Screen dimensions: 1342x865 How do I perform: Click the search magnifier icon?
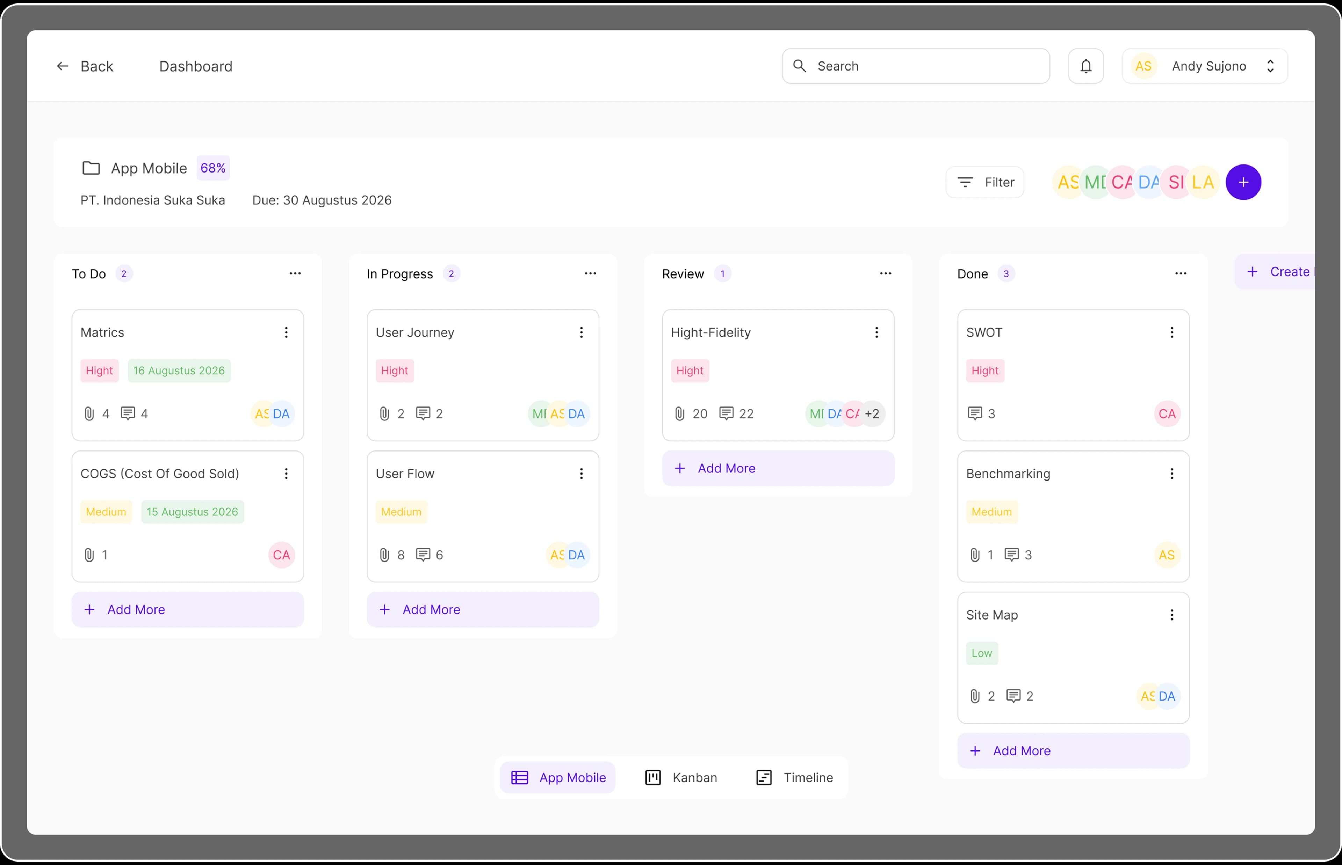[800, 66]
